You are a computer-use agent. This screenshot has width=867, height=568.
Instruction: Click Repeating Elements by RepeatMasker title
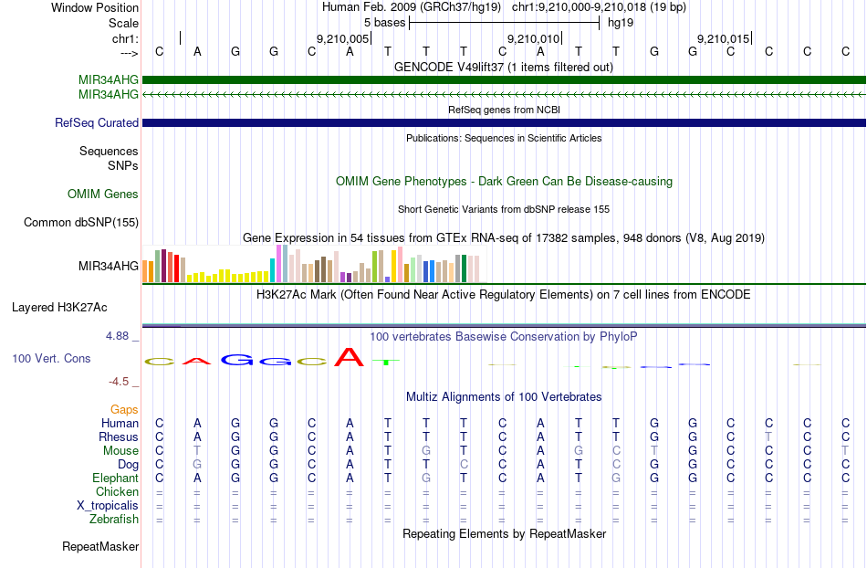pyautogui.click(x=505, y=533)
